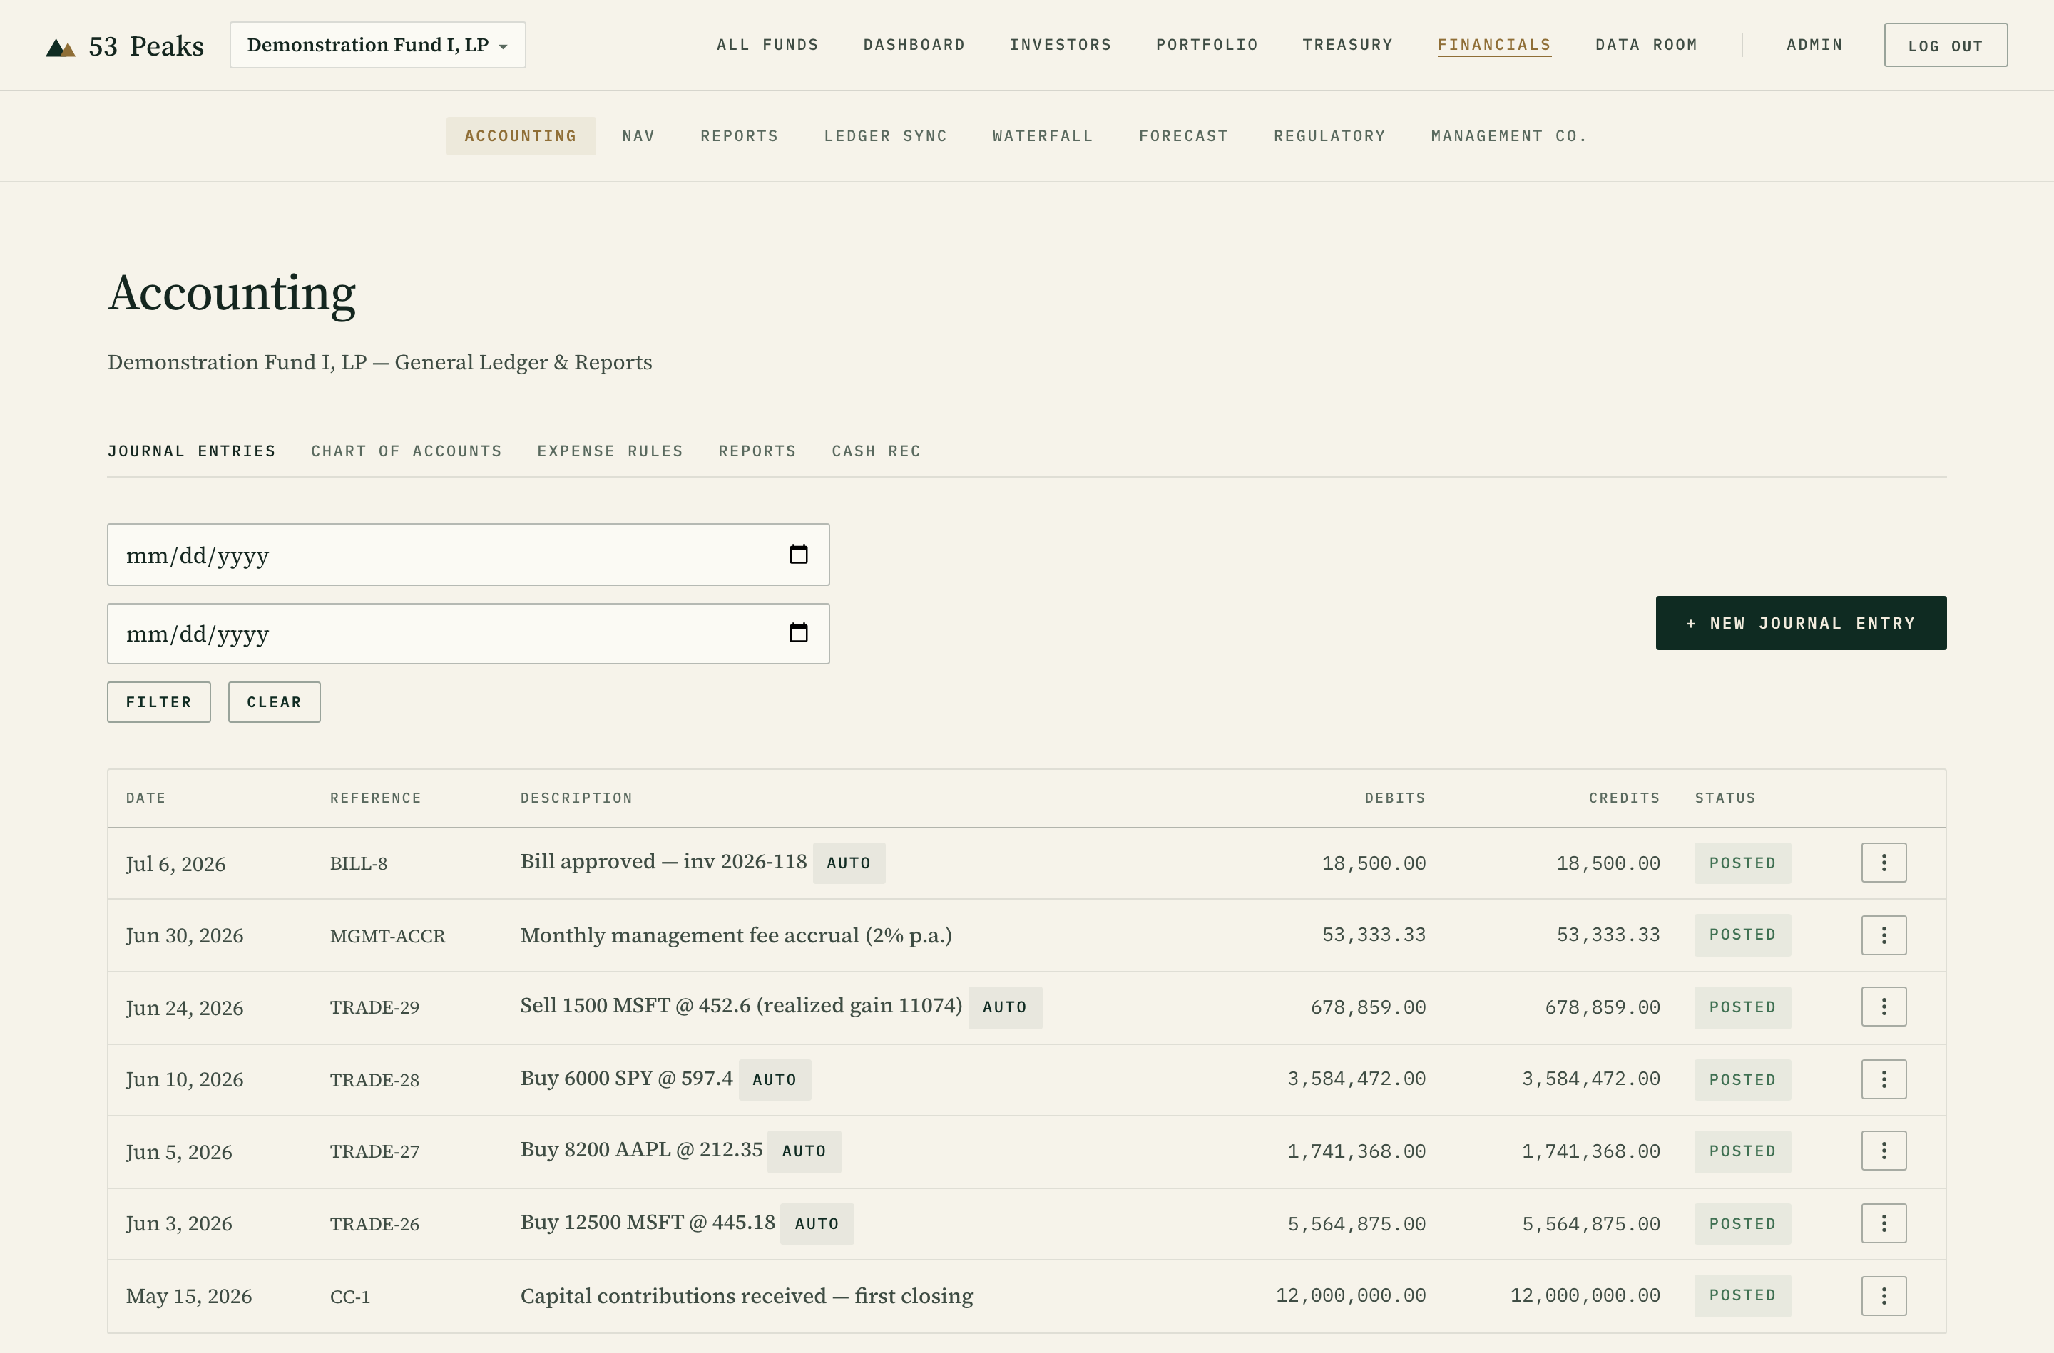Click the New Journal Entry button
The image size is (2054, 1353).
[x=1800, y=623]
